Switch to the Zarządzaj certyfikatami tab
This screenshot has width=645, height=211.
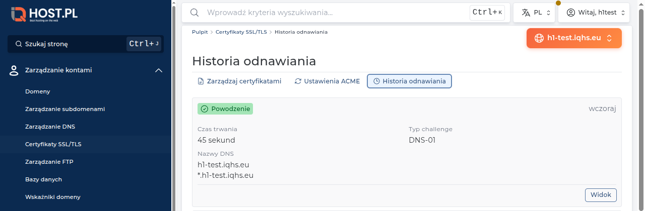[239, 81]
